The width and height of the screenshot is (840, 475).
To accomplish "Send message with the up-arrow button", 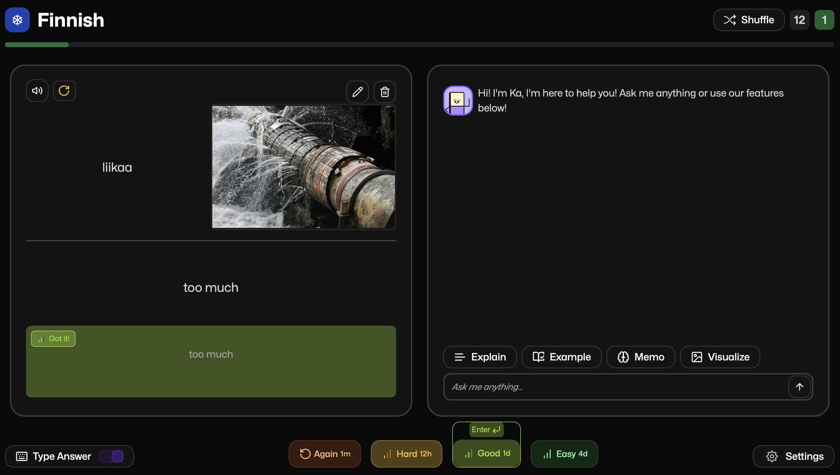I will [799, 387].
